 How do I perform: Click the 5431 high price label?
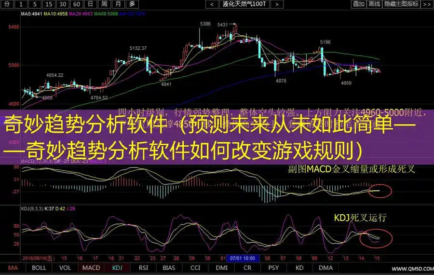coord(222,25)
